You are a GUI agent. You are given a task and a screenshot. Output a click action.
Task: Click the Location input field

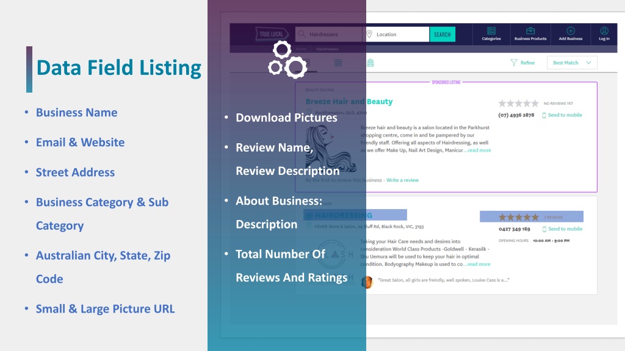tap(396, 34)
